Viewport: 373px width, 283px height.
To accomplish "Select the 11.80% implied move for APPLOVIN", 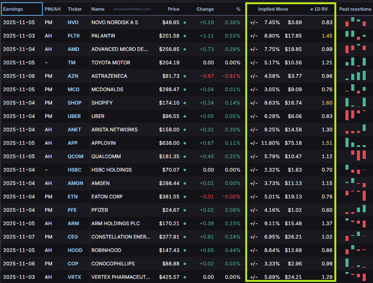I will pos(270,143).
